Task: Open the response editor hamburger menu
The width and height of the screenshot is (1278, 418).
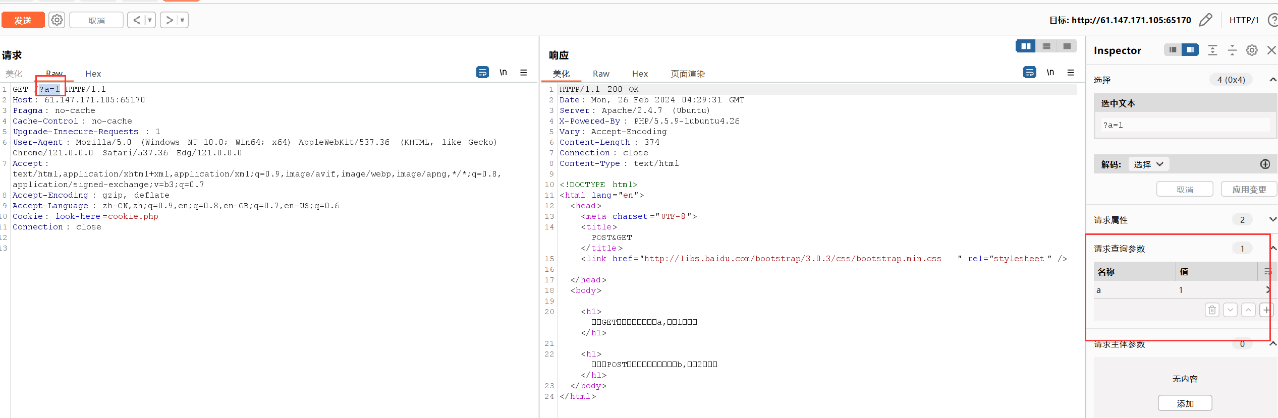Action: click(1071, 73)
